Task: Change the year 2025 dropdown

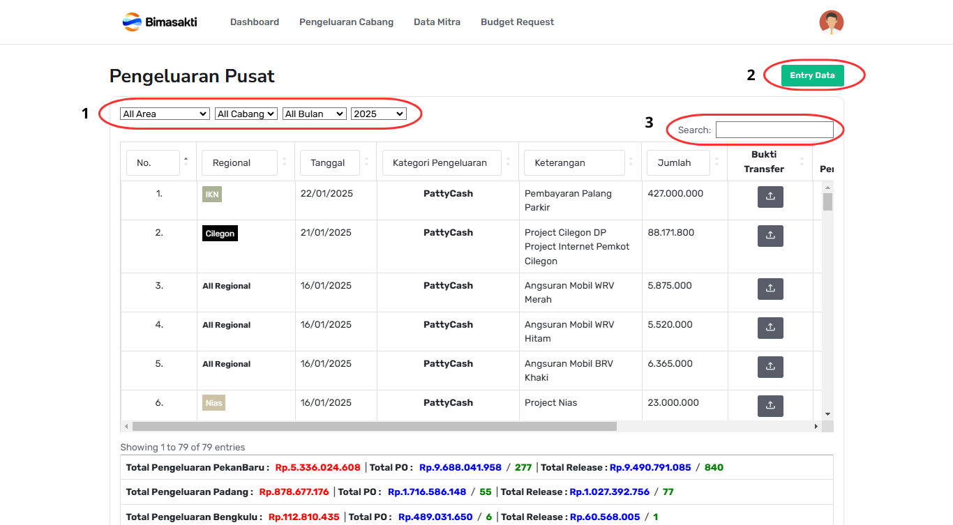Action: pos(378,114)
